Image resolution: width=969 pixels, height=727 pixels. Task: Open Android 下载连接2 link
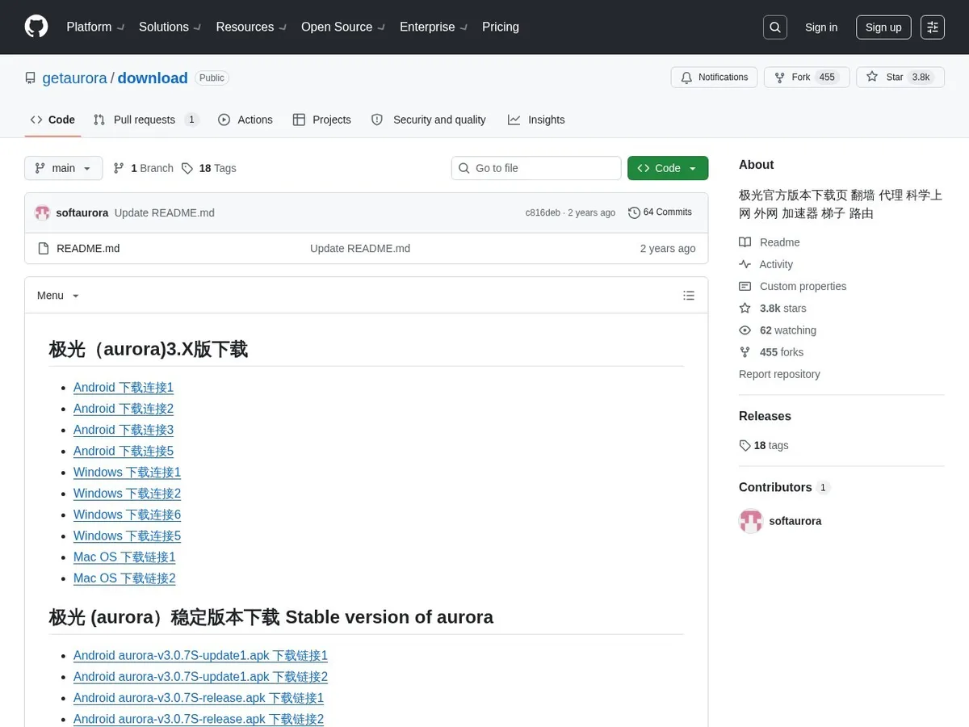click(x=124, y=409)
